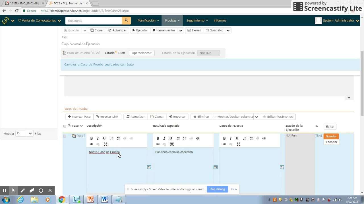Click Bold in Datos de Muestra editor

coord(224,138)
